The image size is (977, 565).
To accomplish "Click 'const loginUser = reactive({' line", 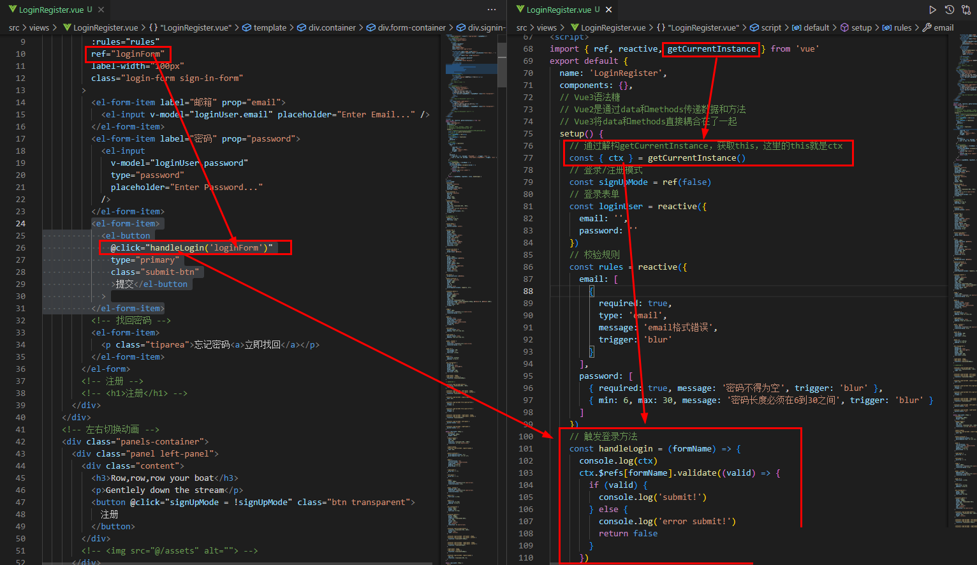I will coord(638,206).
